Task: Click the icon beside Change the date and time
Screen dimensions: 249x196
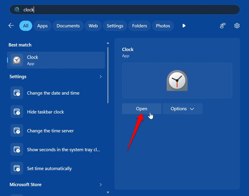Action: (17, 93)
